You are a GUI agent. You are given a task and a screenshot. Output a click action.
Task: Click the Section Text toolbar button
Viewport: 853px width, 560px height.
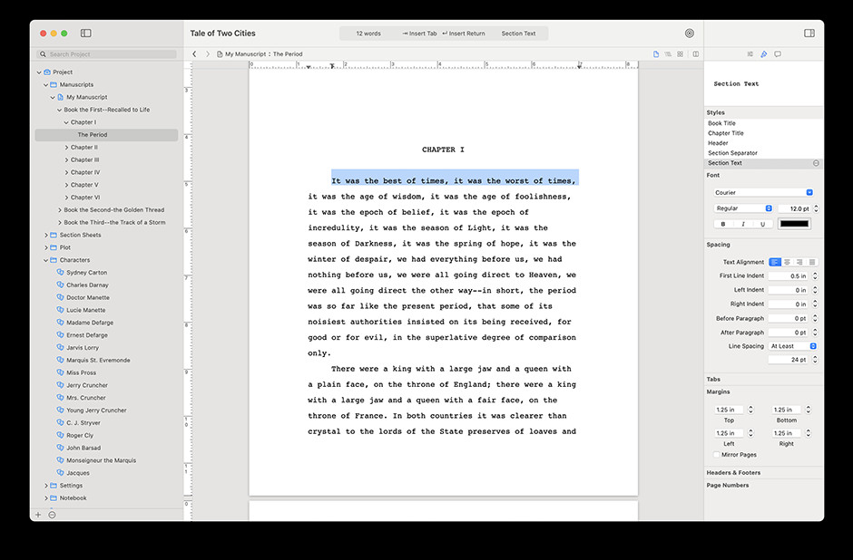point(518,34)
